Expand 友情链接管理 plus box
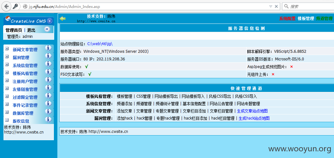This screenshot has width=334, height=158. 7,88
